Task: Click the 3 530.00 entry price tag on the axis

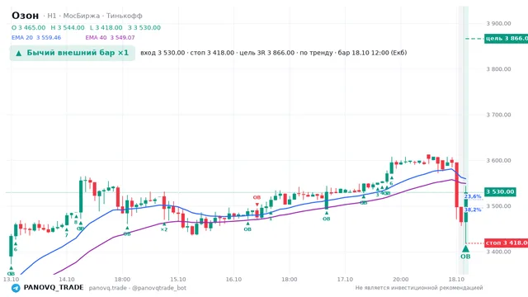Action: coord(500,192)
